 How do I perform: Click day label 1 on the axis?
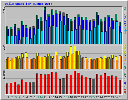(x=8, y=97)
